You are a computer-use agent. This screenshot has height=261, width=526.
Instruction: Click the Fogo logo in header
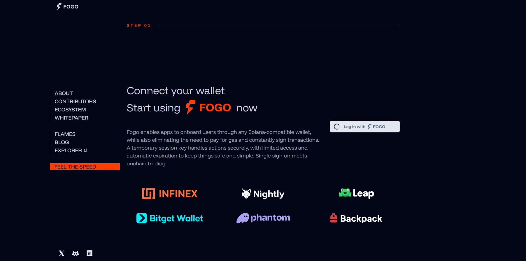coord(68,6)
